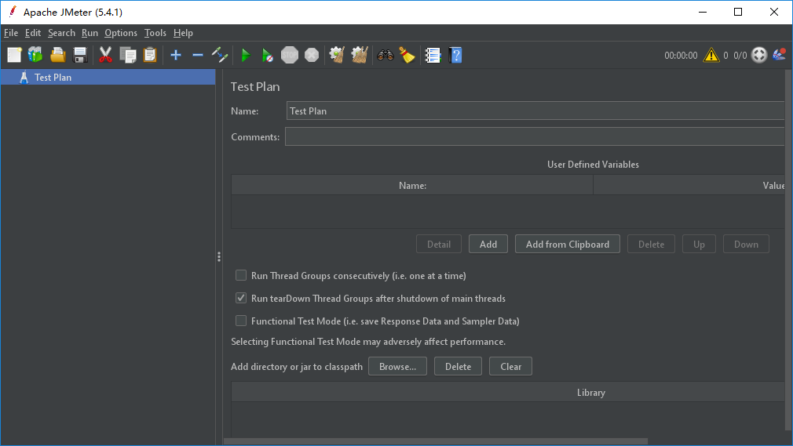
Task: Click Add button for user variables
Action: coord(488,244)
